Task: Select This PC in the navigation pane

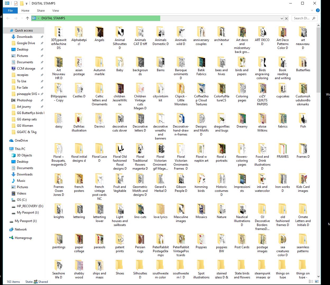Action: pyautogui.click(x=20, y=149)
